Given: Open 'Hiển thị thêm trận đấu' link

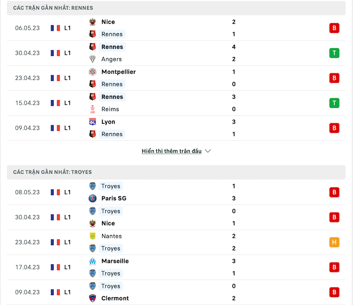Looking at the screenshot, I should (x=171, y=151).
